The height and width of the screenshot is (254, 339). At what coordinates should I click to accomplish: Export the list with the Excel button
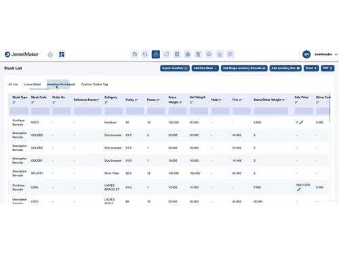coord(311,68)
